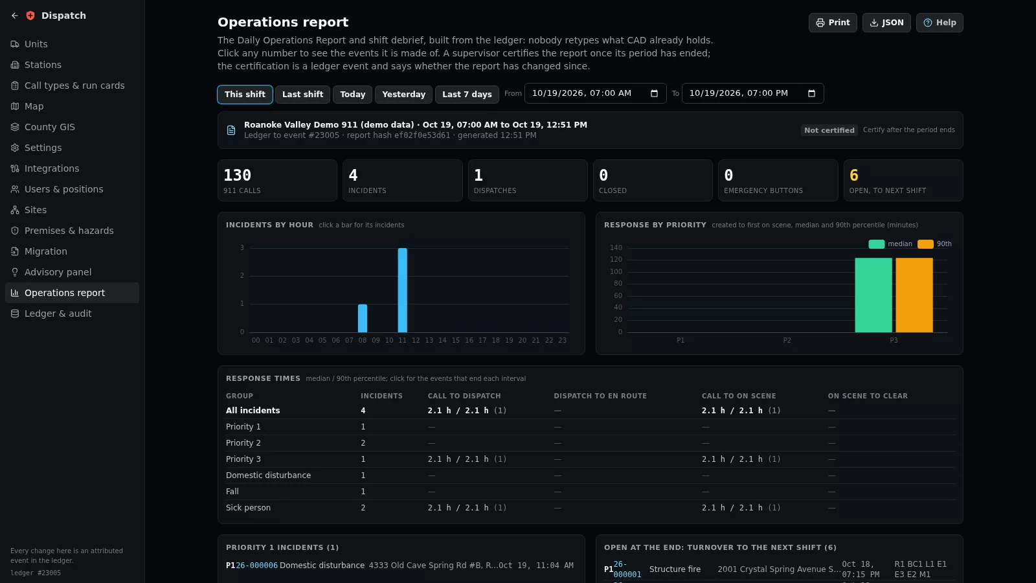Click the green P3 median bar
The width and height of the screenshot is (1036, 583).
click(x=873, y=295)
